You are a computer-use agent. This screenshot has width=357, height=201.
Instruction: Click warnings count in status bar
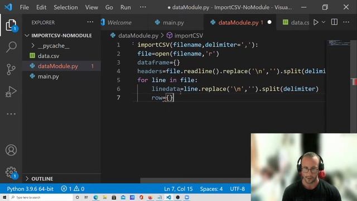click(79, 189)
